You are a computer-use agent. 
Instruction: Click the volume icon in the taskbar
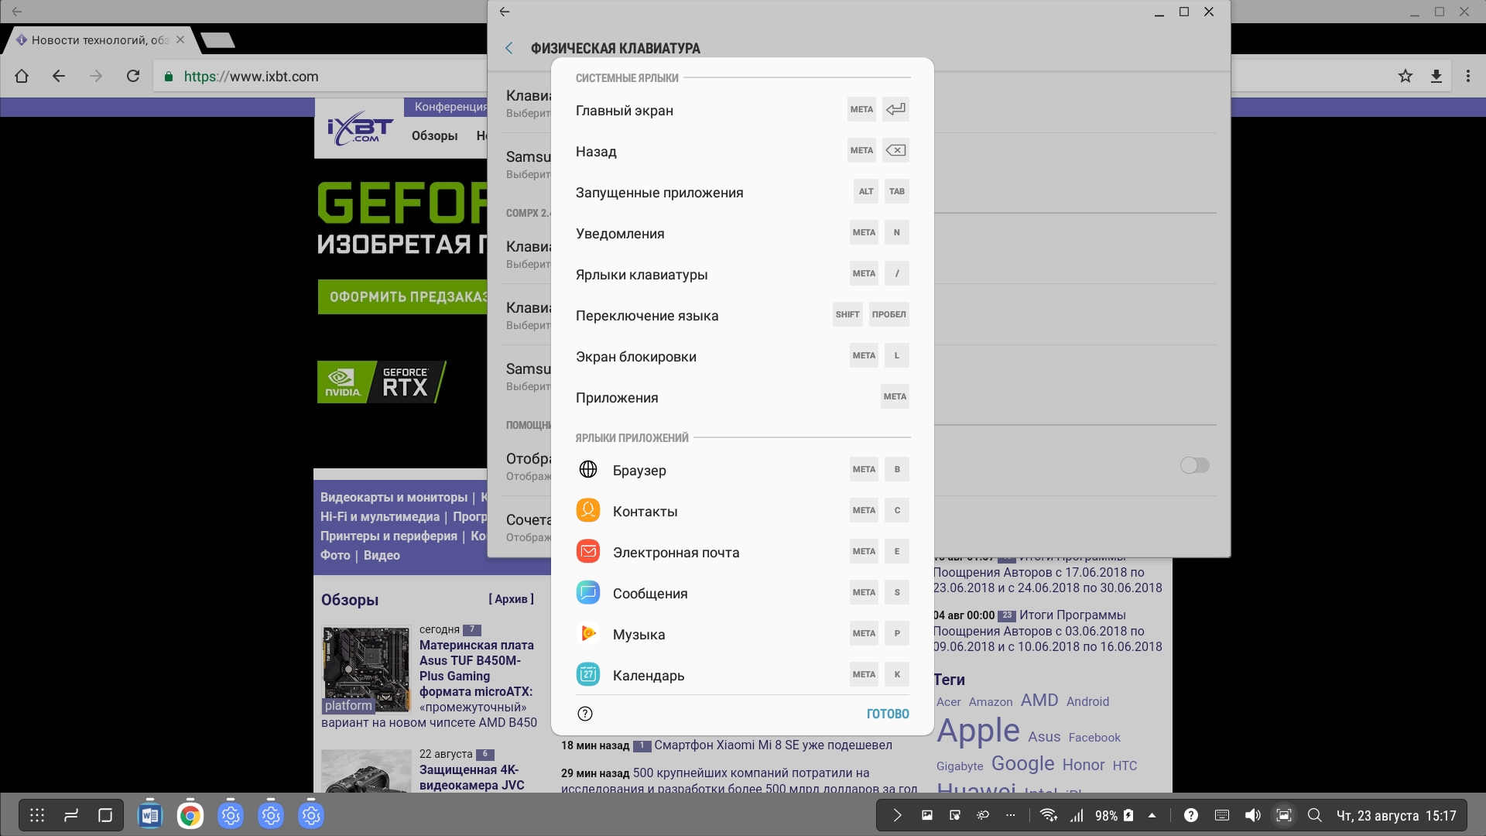point(1252,815)
